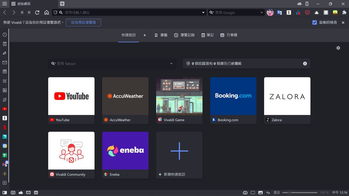Click the reload page button

[x=37, y=13]
